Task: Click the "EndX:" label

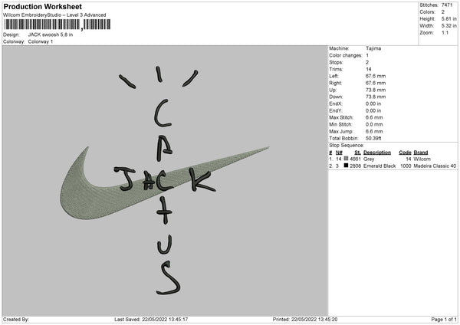Action: (336, 103)
